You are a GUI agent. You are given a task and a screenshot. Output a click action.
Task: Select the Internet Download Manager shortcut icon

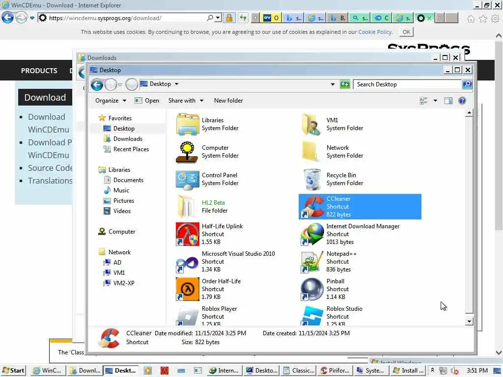[312, 234]
